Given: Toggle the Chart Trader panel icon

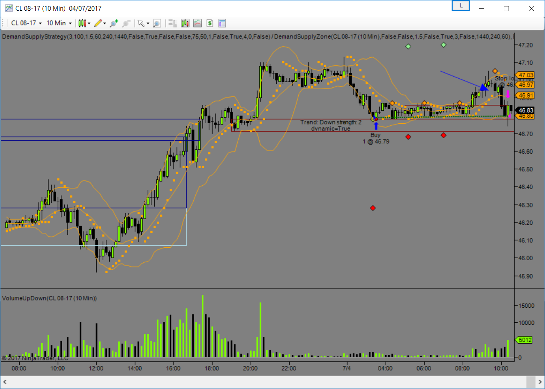Looking at the screenshot, I should tap(172, 23).
